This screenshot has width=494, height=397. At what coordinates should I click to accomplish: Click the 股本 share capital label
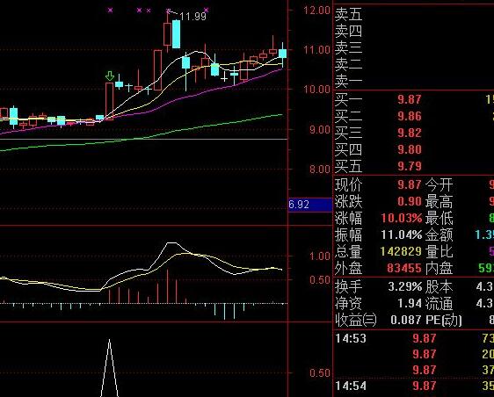coord(439,286)
